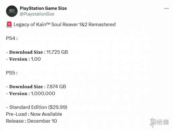173x131 pixels.
Task: Open the @PlaystationSize handle link
Action: click(x=37, y=14)
